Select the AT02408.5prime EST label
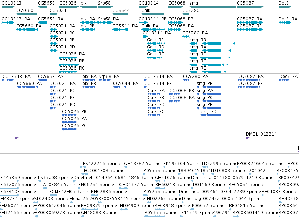This screenshot has height=218, width=299. [51, 199]
